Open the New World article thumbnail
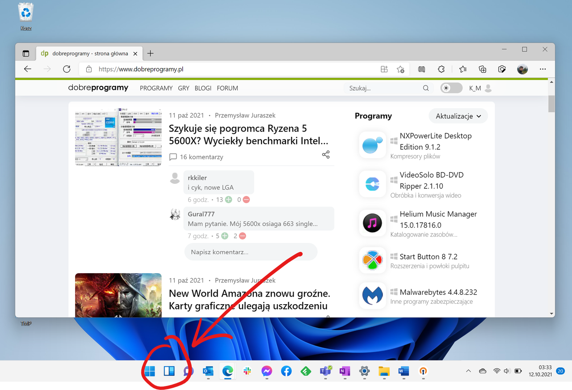Viewport: 572px width, 390px height. [x=118, y=295]
